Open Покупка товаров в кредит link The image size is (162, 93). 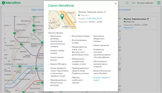click(x=102, y=79)
